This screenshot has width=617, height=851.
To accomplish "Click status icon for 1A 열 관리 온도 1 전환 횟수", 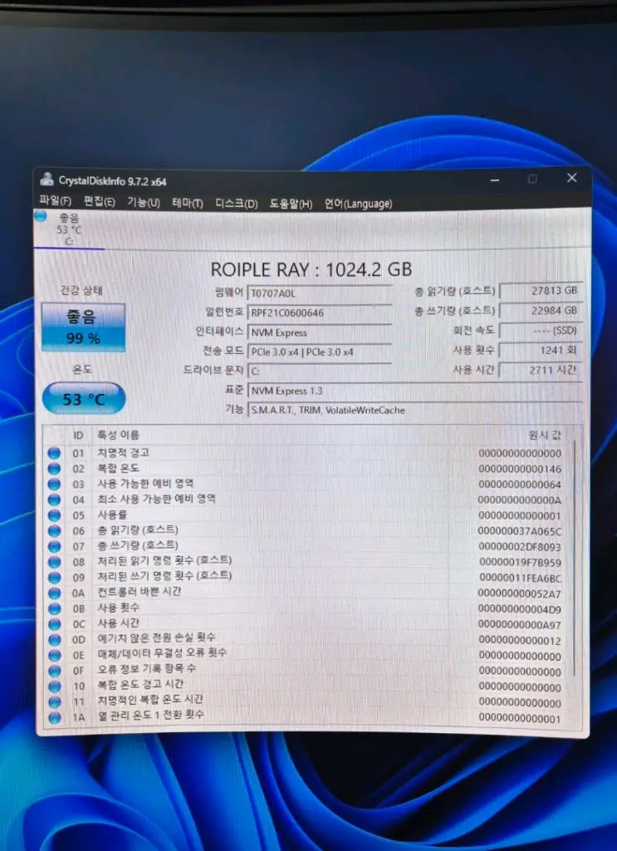I will [54, 717].
